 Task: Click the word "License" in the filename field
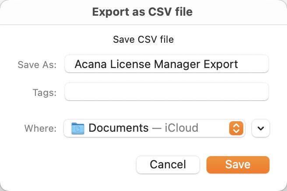[x=130, y=64]
